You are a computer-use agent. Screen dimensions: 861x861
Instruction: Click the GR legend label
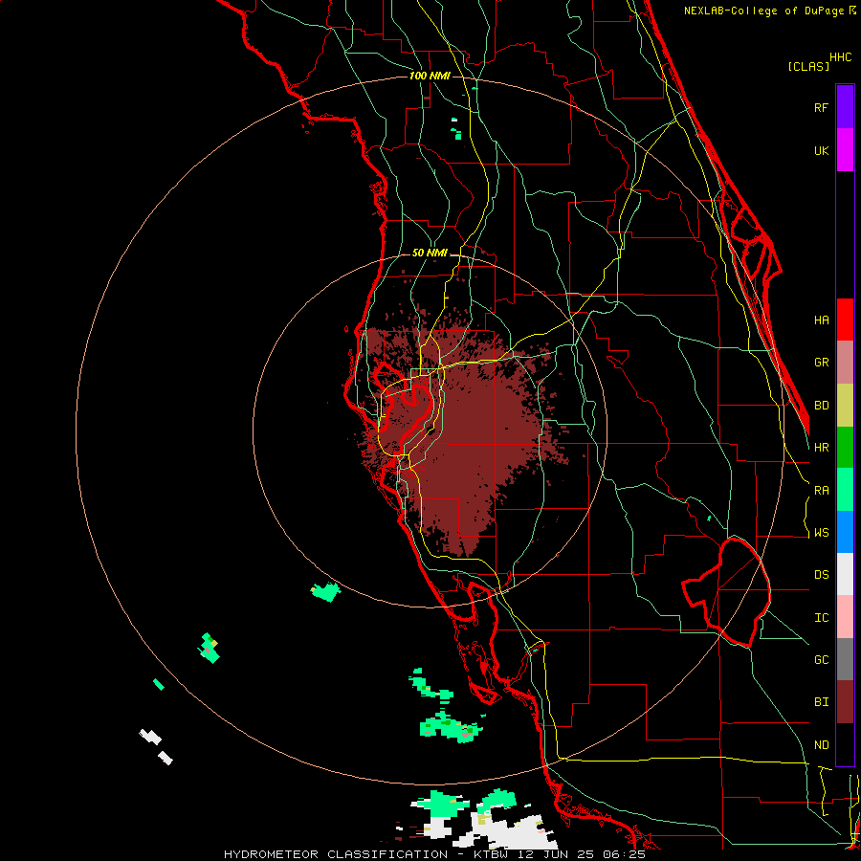821,363
